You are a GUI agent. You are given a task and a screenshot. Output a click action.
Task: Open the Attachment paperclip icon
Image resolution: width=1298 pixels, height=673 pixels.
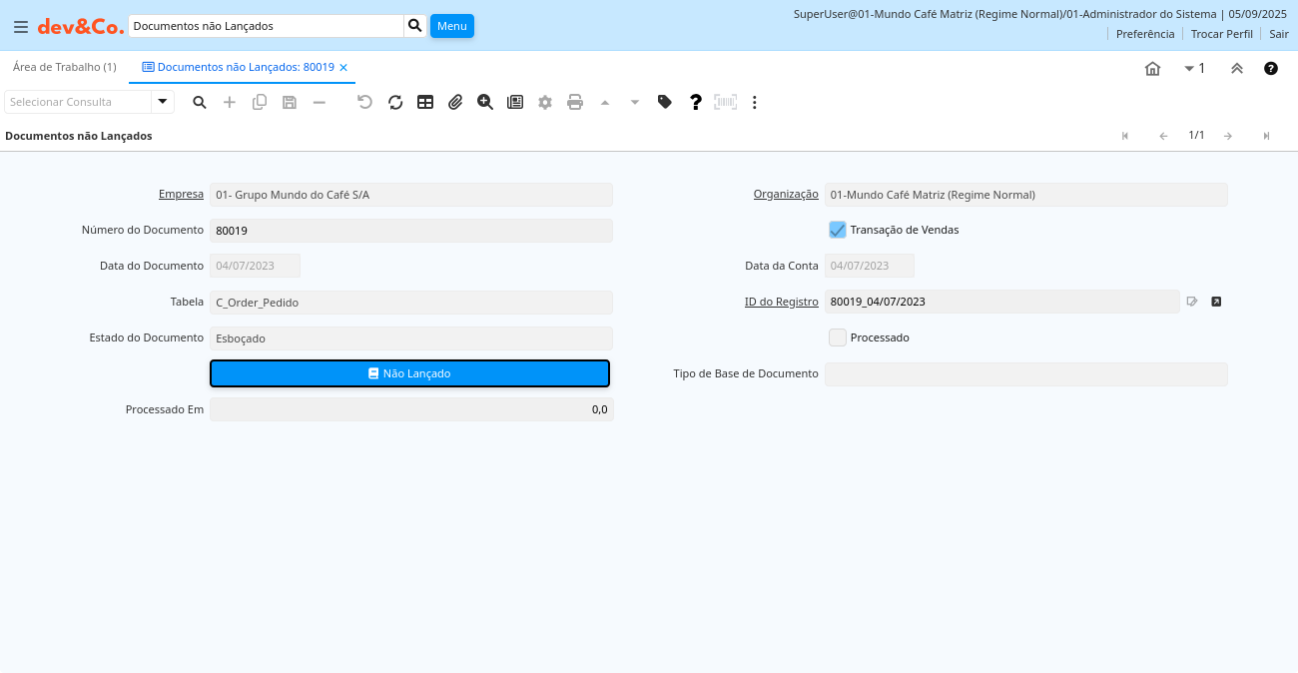tap(455, 102)
